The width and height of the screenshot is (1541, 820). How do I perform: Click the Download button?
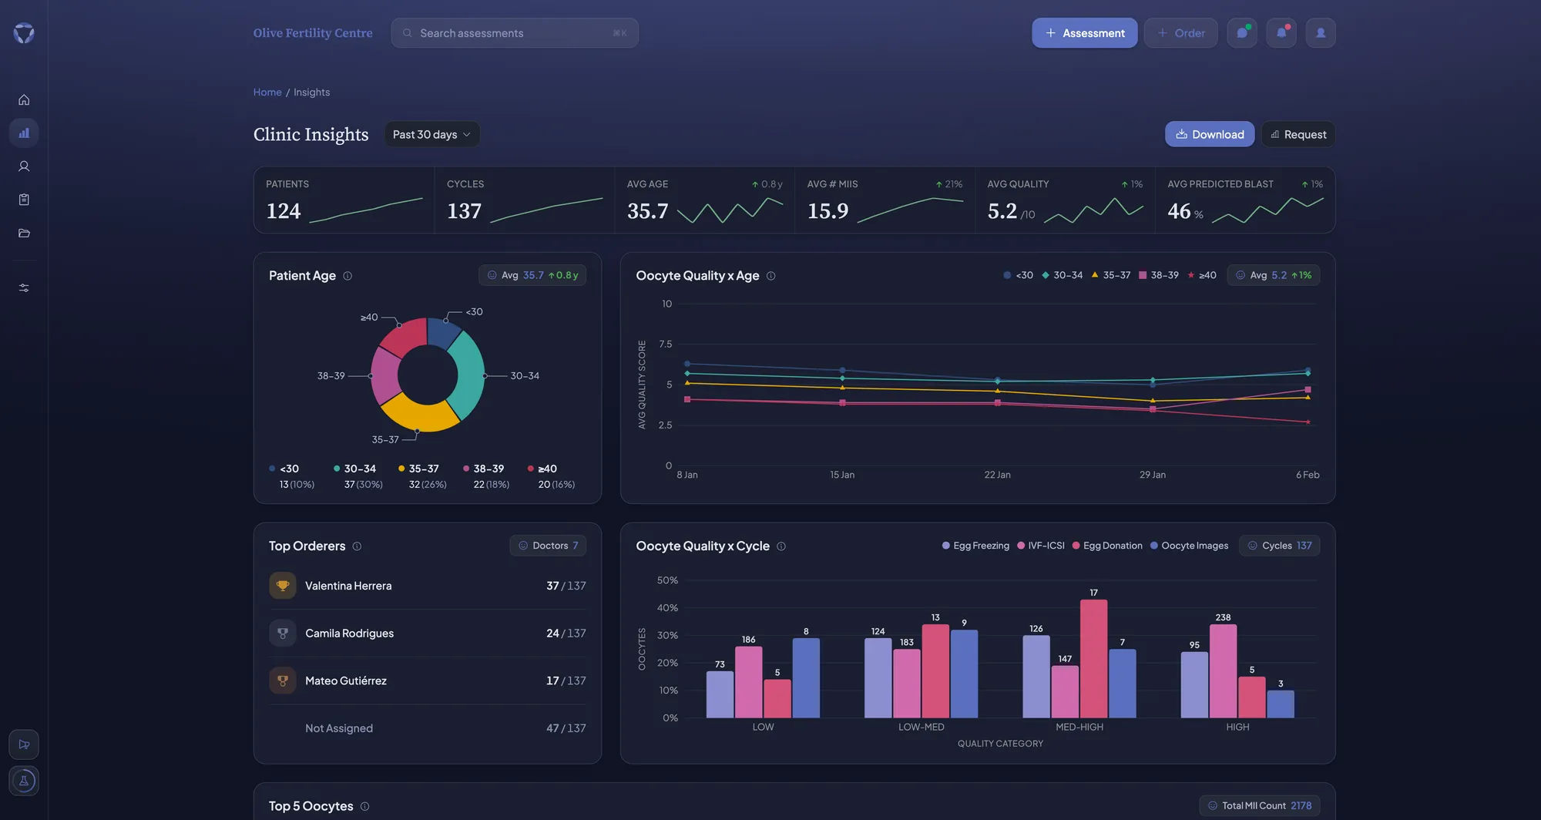point(1210,134)
